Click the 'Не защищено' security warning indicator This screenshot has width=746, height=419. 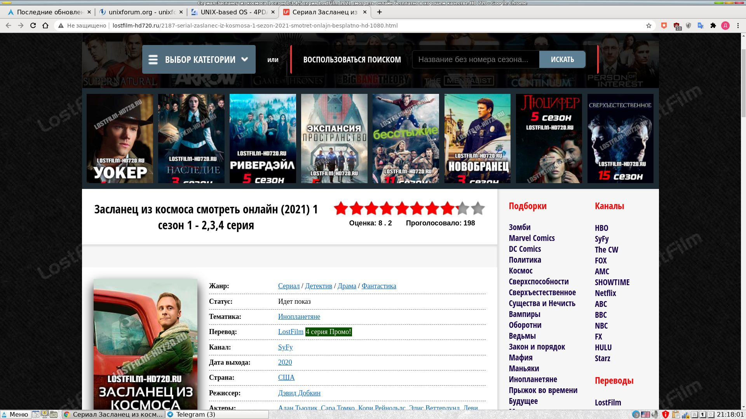pyautogui.click(x=82, y=26)
